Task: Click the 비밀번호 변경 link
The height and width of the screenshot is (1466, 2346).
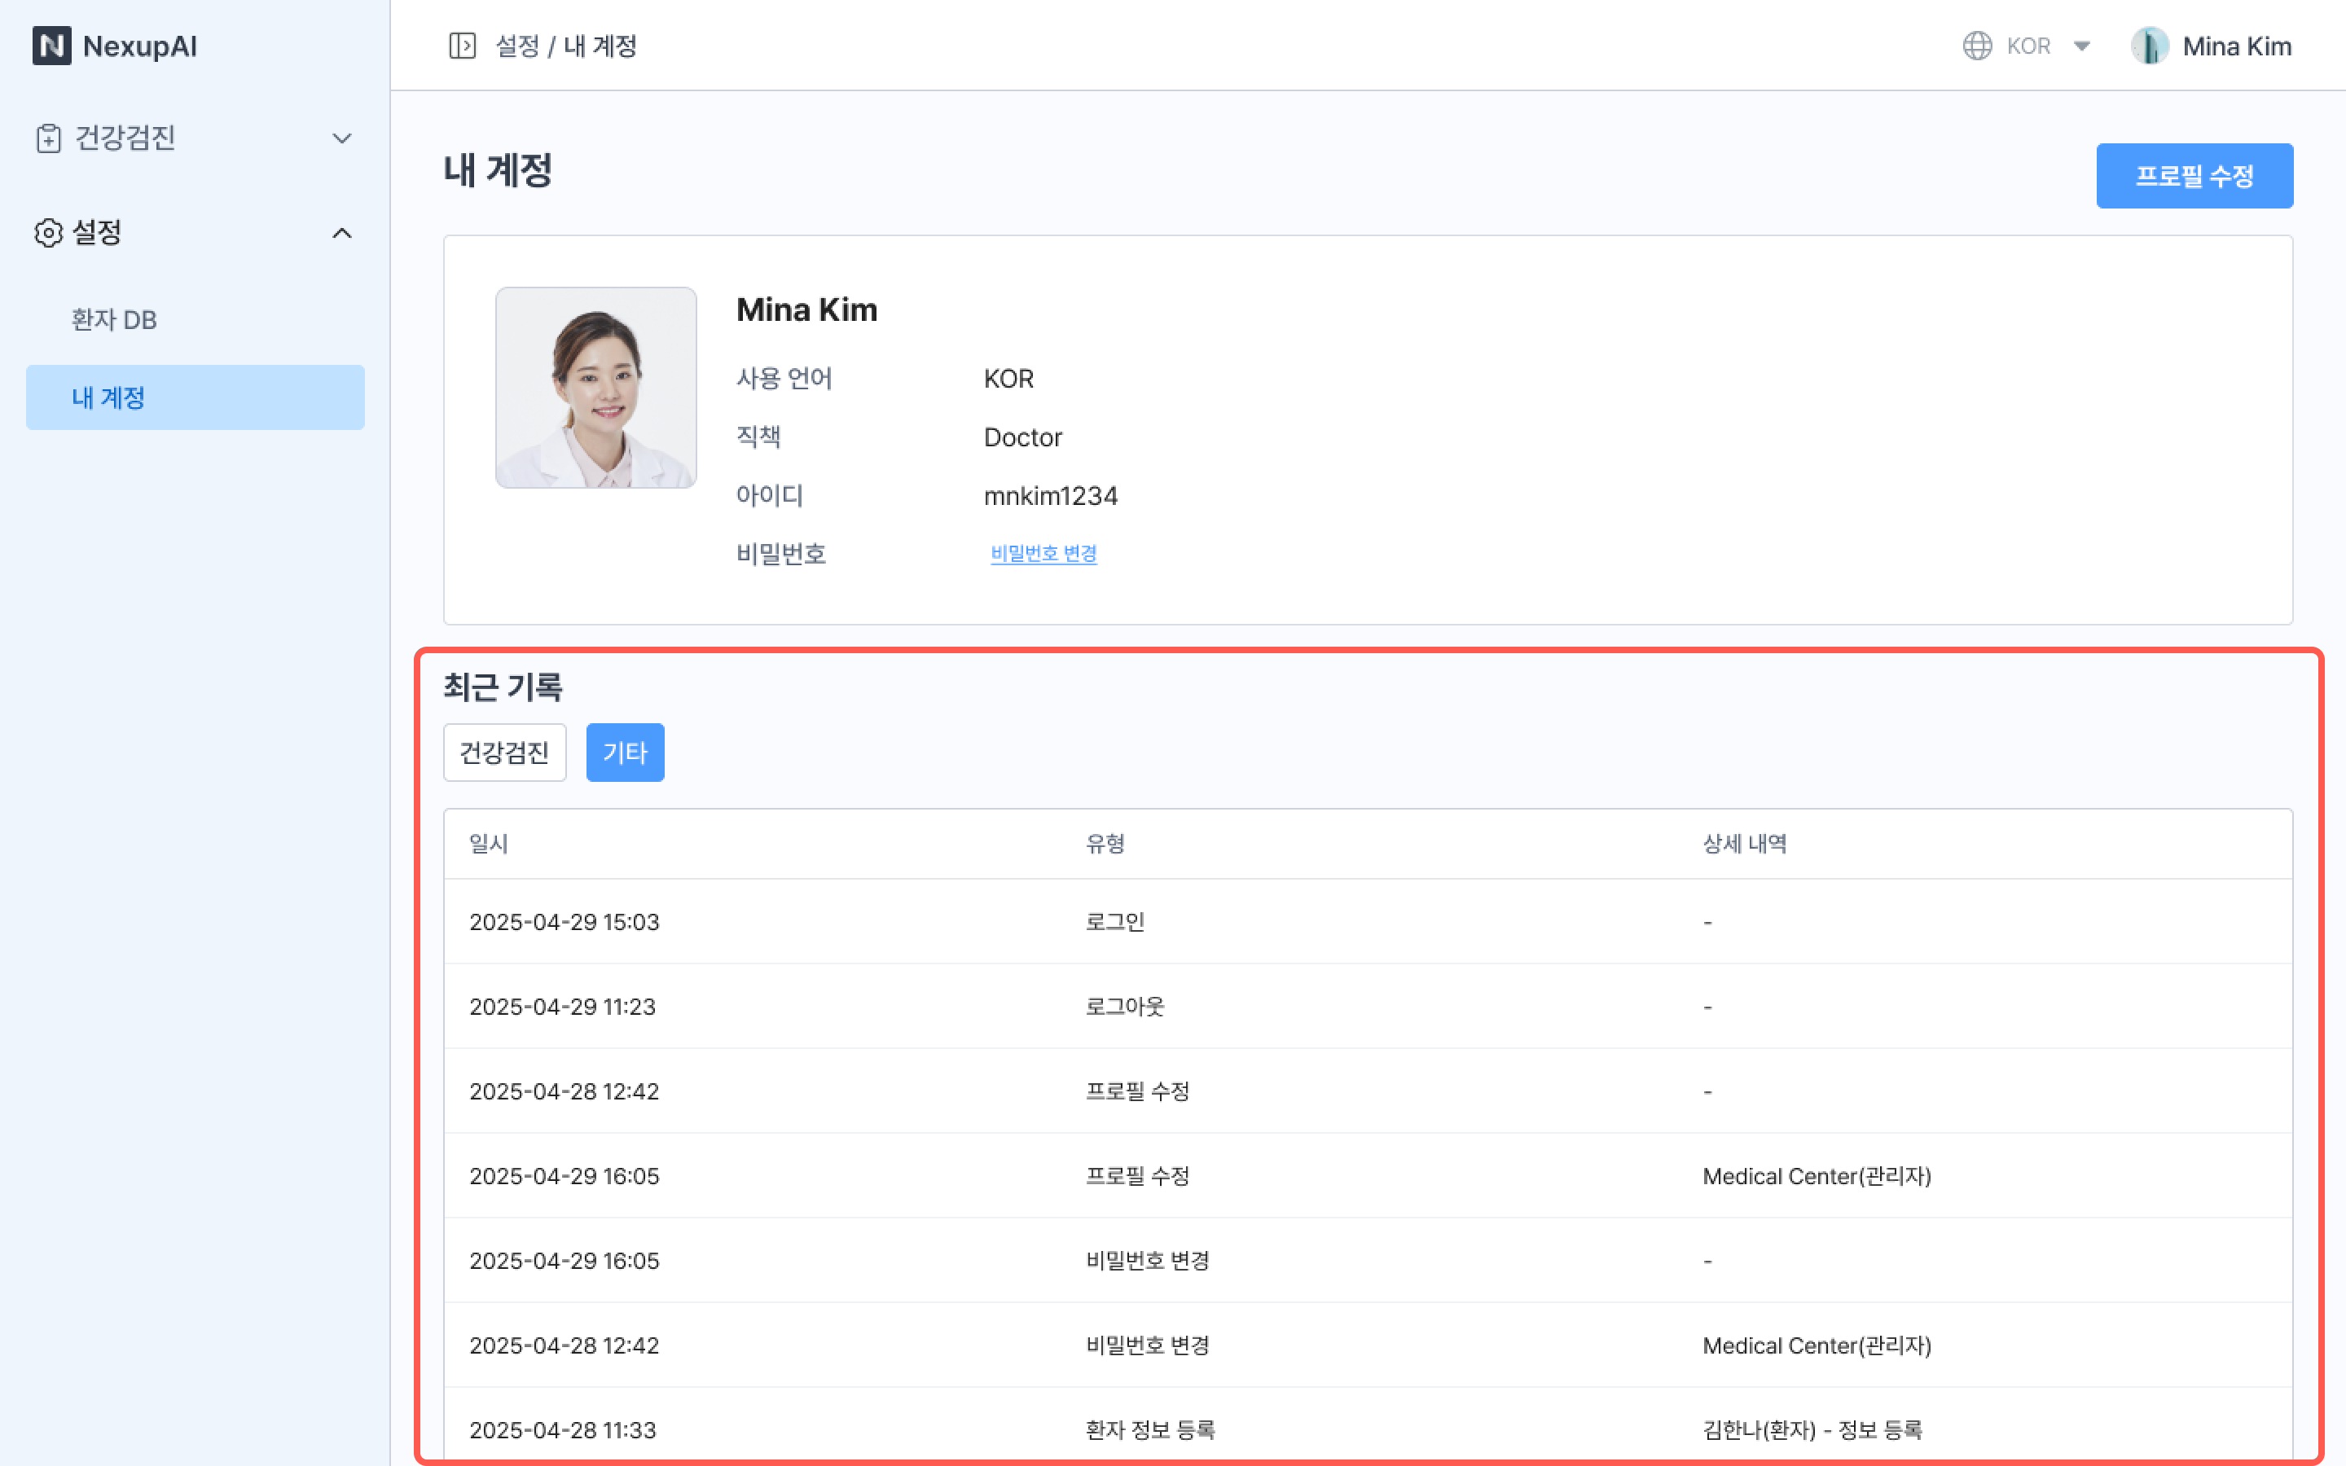Action: click(1043, 554)
